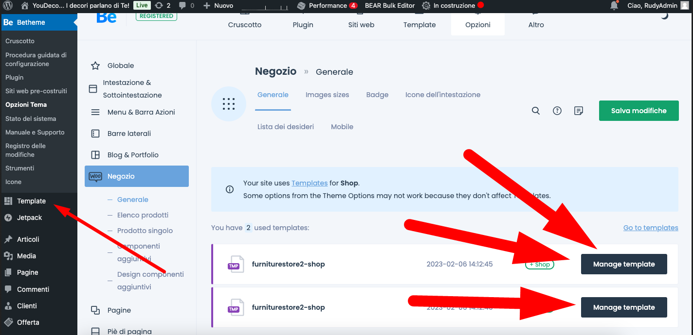
Task: Open the search magnifier icon
Action: 536,111
